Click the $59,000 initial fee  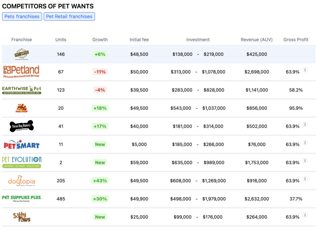[139, 163]
